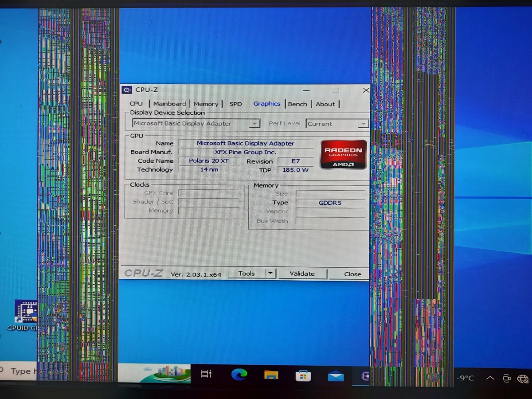Click the GPU Name field
Image resolution: width=532 pixels, height=399 pixels.
(x=246, y=143)
